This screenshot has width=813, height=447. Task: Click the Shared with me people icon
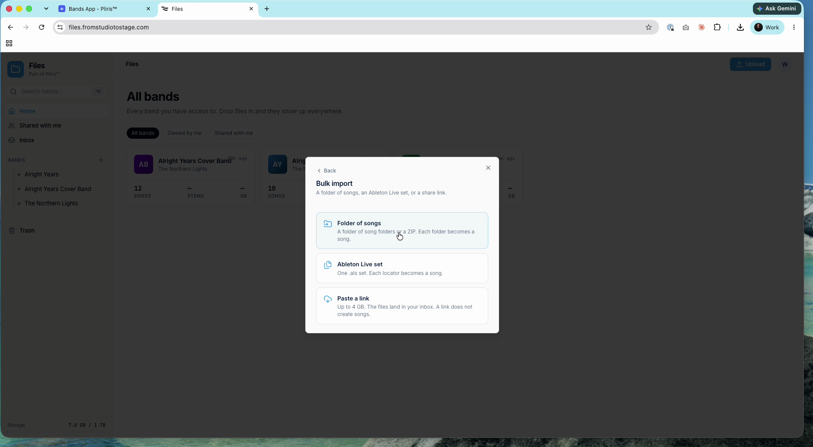(x=12, y=125)
